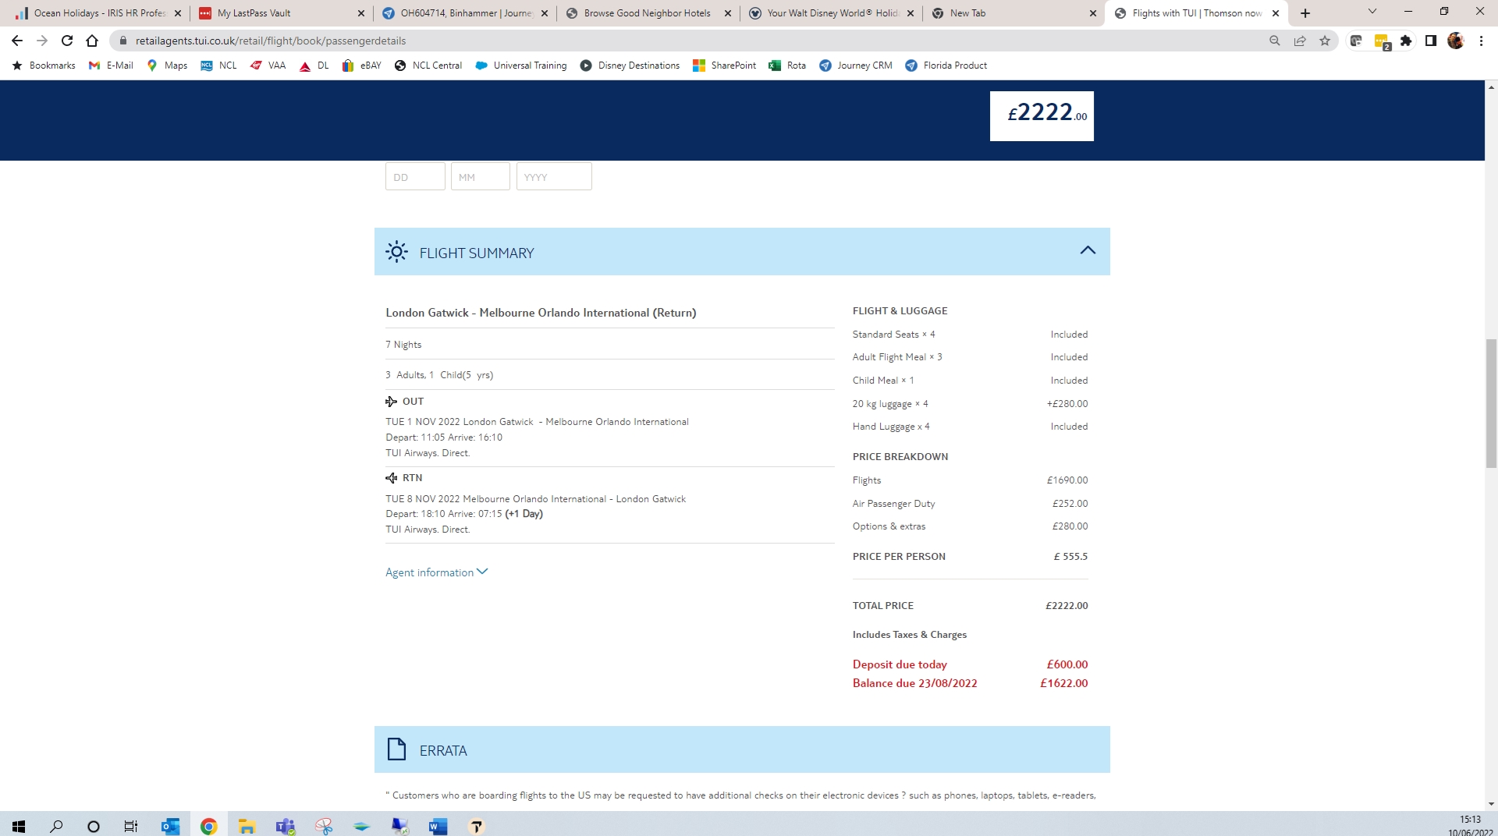This screenshot has height=836, width=1498.
Task: Focus the MM month input field
Action: pos(480,176)
